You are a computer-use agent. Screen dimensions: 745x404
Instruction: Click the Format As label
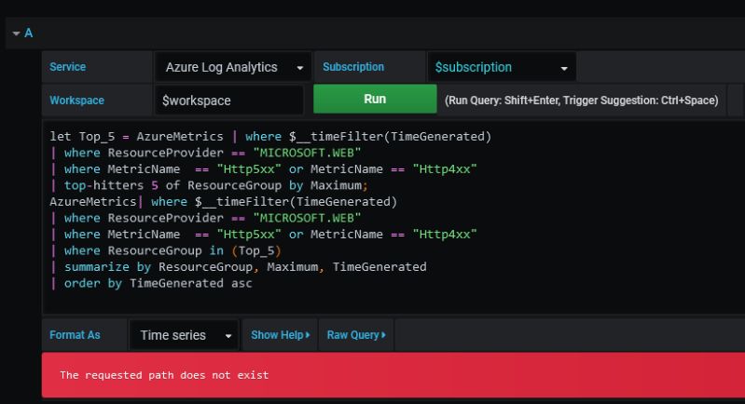(x=76, y=335)
